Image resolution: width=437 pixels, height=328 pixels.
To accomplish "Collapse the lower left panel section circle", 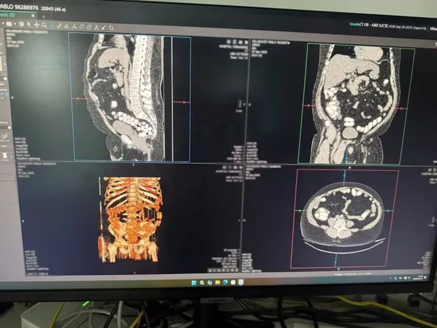I will (x=9, y=128).
